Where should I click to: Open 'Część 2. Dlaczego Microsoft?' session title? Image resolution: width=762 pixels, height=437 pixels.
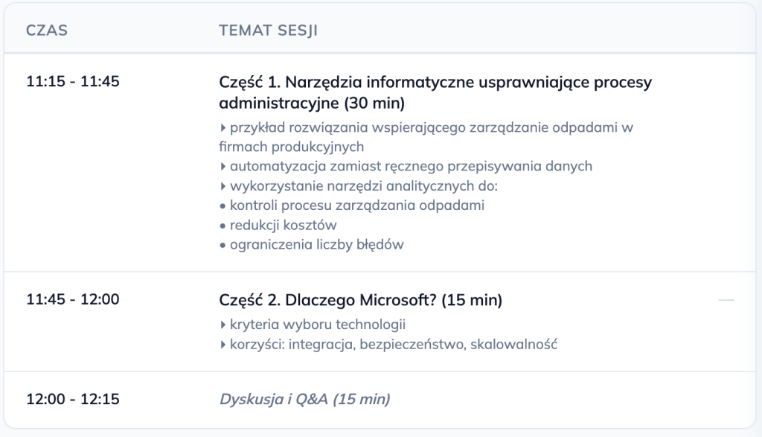360,301
